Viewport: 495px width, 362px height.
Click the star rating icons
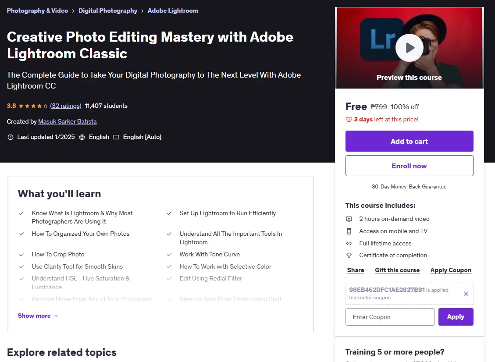point(33,106)
